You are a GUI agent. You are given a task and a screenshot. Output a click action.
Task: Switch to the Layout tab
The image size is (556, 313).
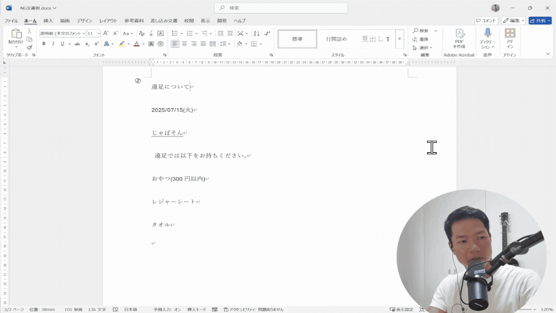(108, 21)
